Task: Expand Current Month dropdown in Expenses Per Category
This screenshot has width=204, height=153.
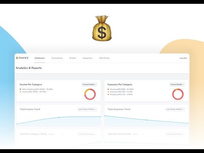Action: (177, 85)
